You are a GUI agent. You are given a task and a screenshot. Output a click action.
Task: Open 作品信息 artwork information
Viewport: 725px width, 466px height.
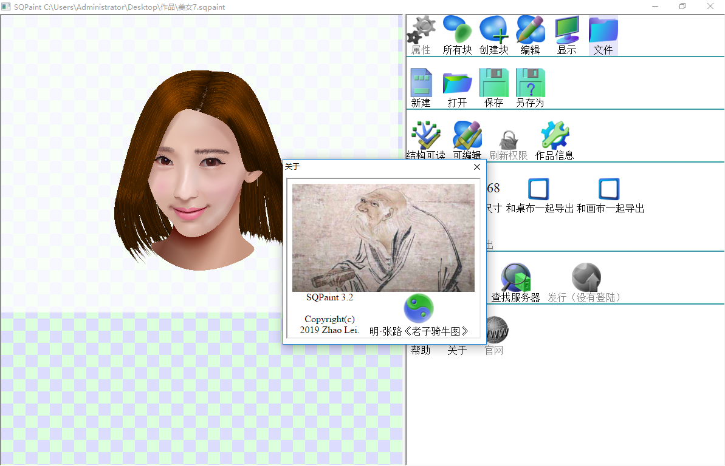[x=554, y=140]
